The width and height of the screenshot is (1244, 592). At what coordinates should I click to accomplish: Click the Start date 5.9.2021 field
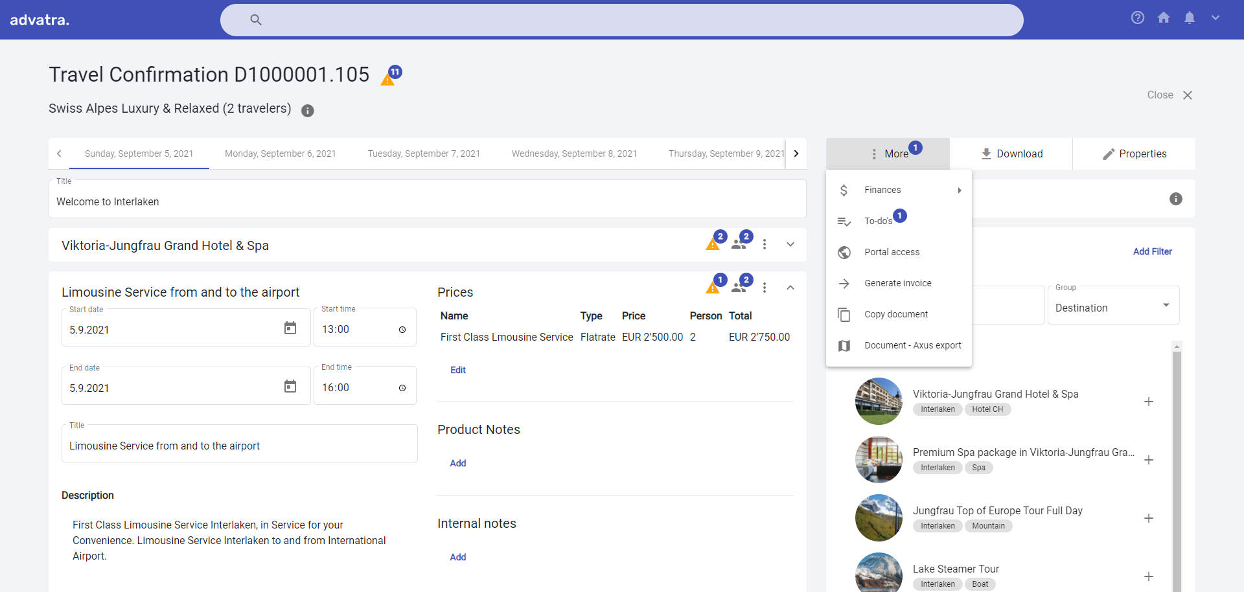186,328
